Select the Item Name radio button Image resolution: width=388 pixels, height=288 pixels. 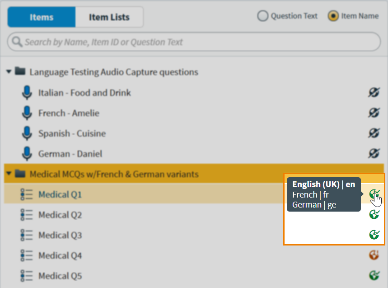[333, 16]
